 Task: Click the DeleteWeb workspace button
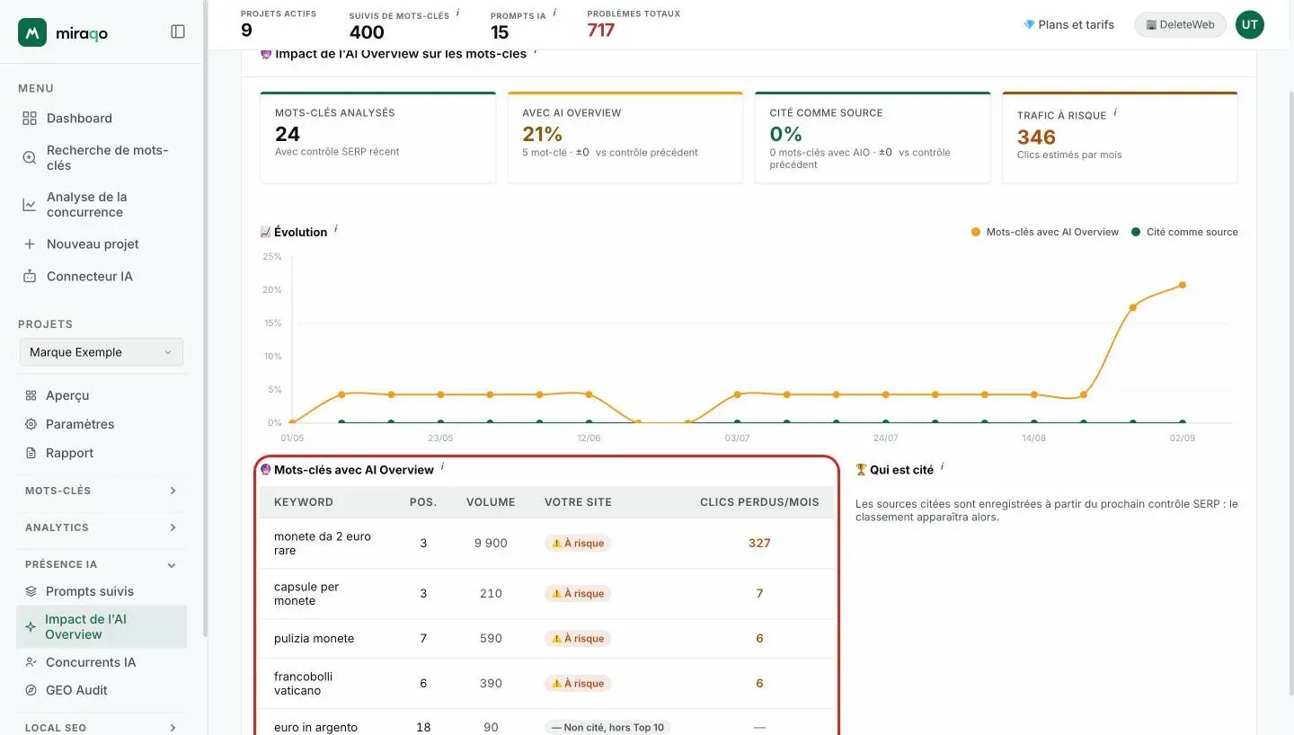pos(1180,24)
